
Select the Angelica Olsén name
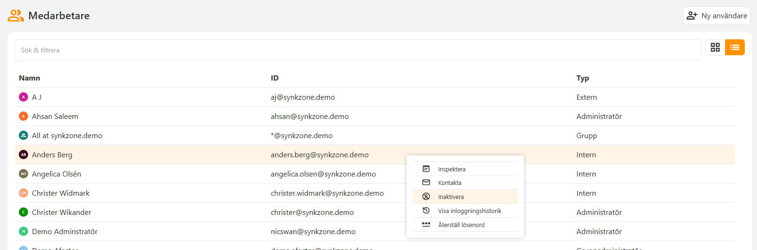56,174
